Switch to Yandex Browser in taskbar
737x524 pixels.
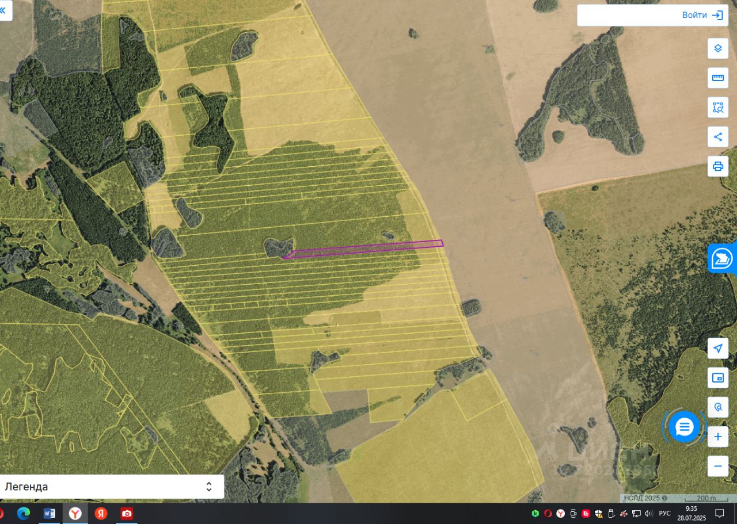(75, 513)
